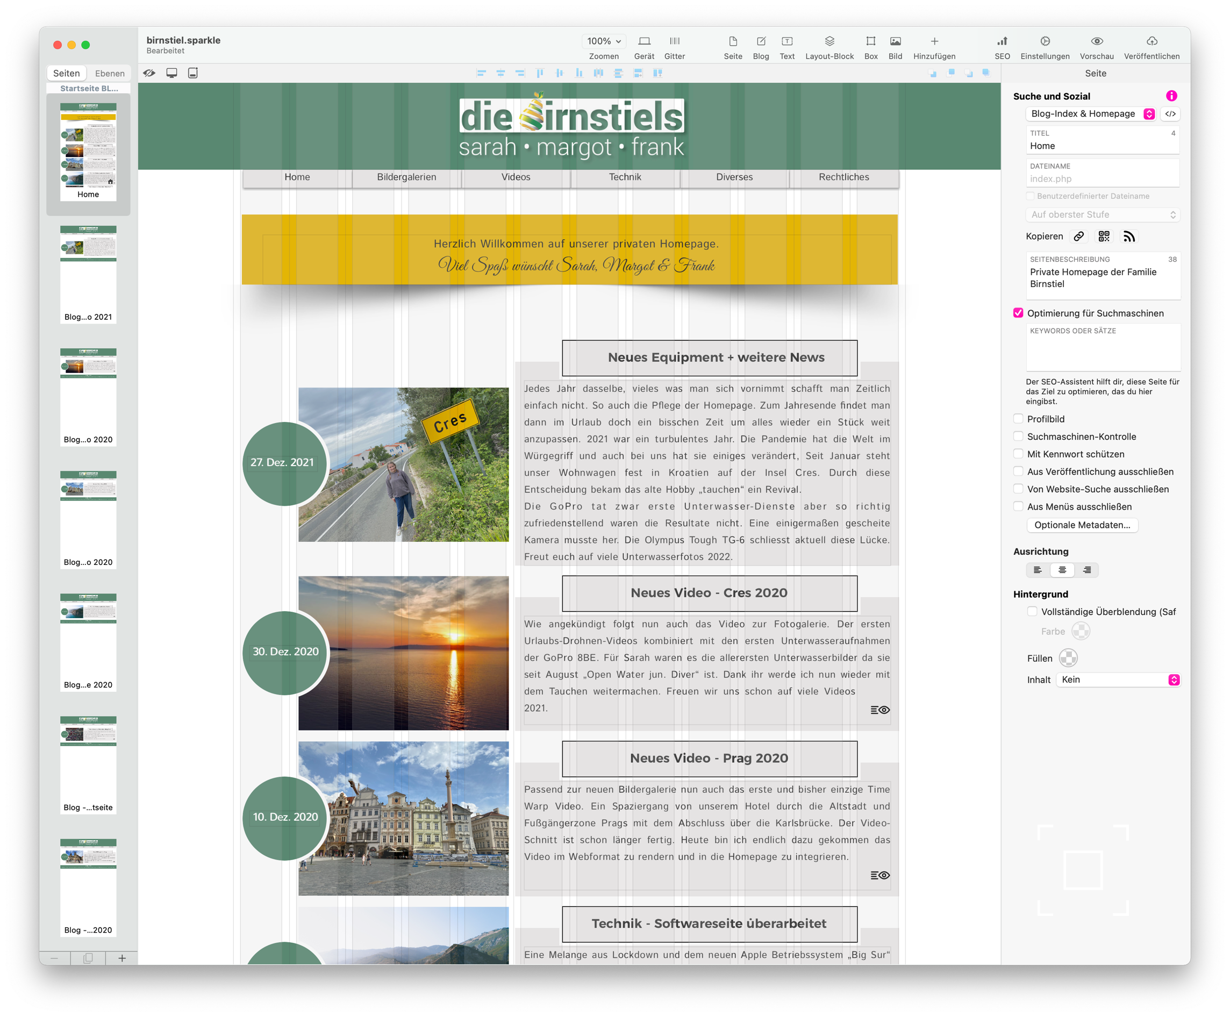Disable Optimierung für Suchmaschinen checkbox

[x=1018, y=313]
